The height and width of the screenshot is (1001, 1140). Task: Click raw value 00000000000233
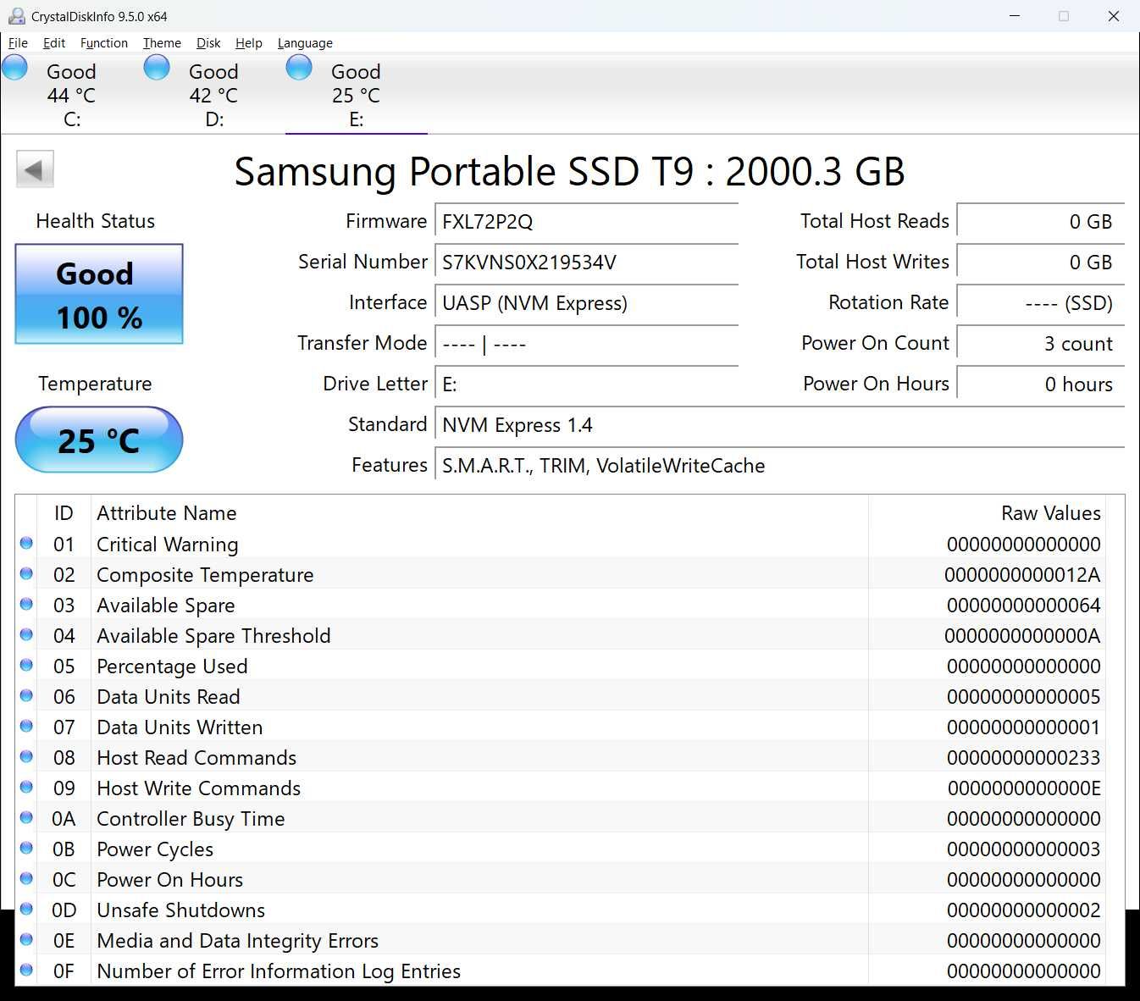(1023, 758)
